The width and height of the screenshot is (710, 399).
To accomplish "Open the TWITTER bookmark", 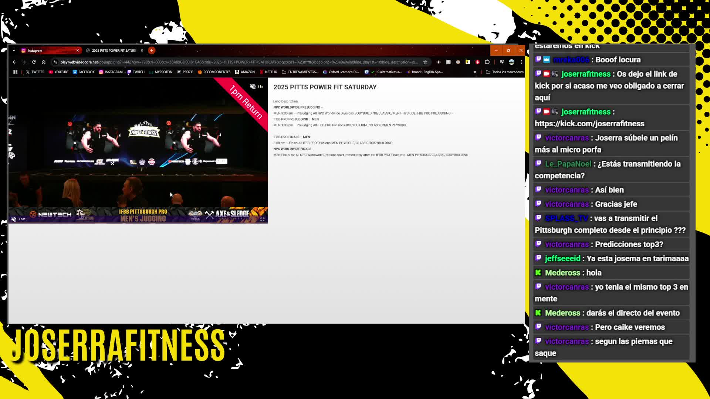I will click(x=35, y=72).
